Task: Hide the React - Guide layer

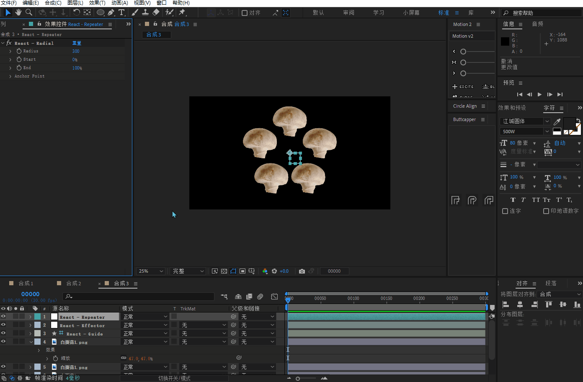Action: (x=3, y=333)
